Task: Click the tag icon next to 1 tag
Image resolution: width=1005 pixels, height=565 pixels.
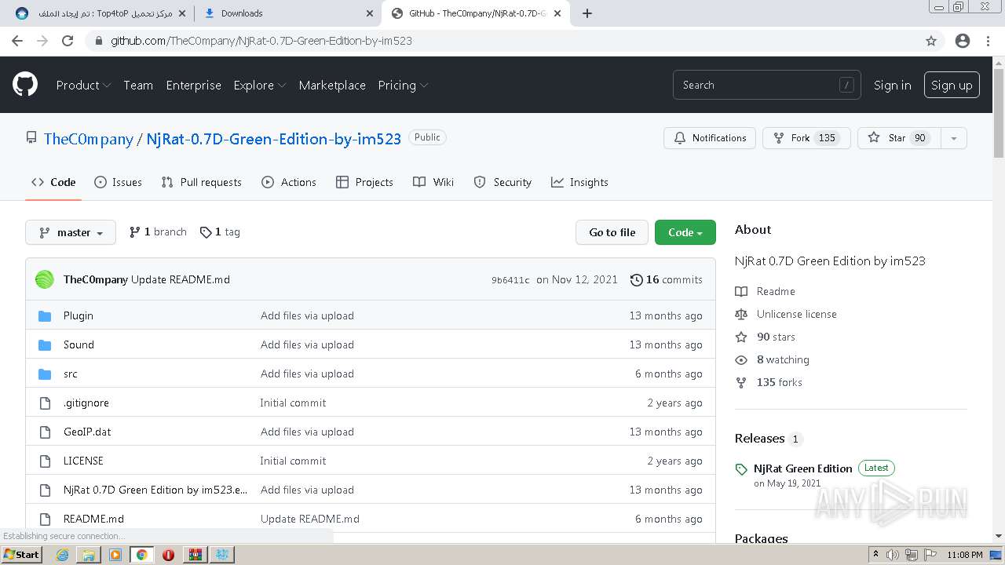Action: tap(206, 232)
